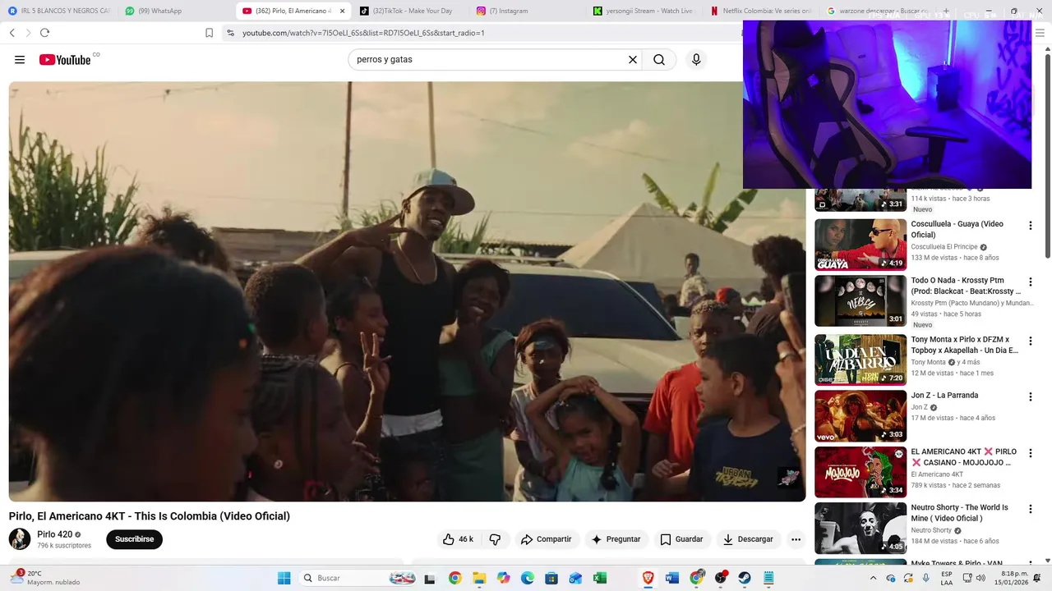This screenshot has height=591, width=1052.
Task: Open File Explorer from the taskbar
Action: click(x=479, y=578)
